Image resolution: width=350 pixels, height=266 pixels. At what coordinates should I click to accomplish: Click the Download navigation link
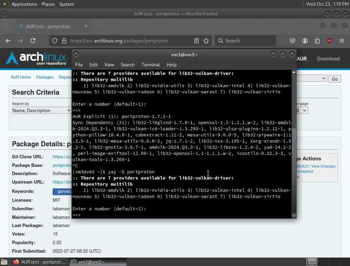[328, 59]
